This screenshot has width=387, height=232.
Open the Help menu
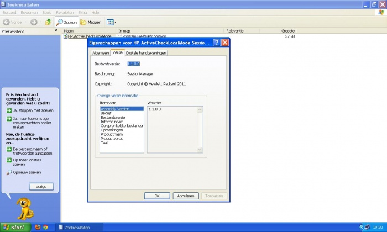coord(95,12)
